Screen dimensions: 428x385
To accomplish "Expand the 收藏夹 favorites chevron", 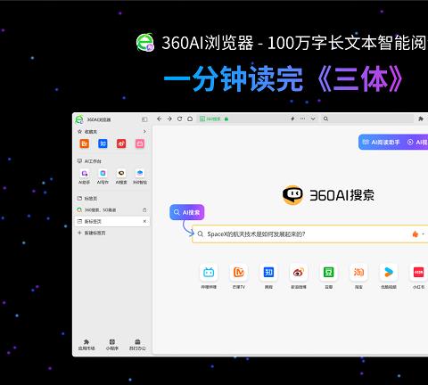I will point(144,131).
